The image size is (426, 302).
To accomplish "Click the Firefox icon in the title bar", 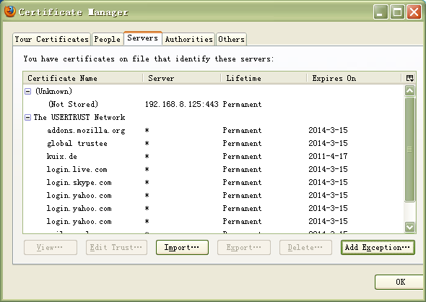I will click(10, 12).
